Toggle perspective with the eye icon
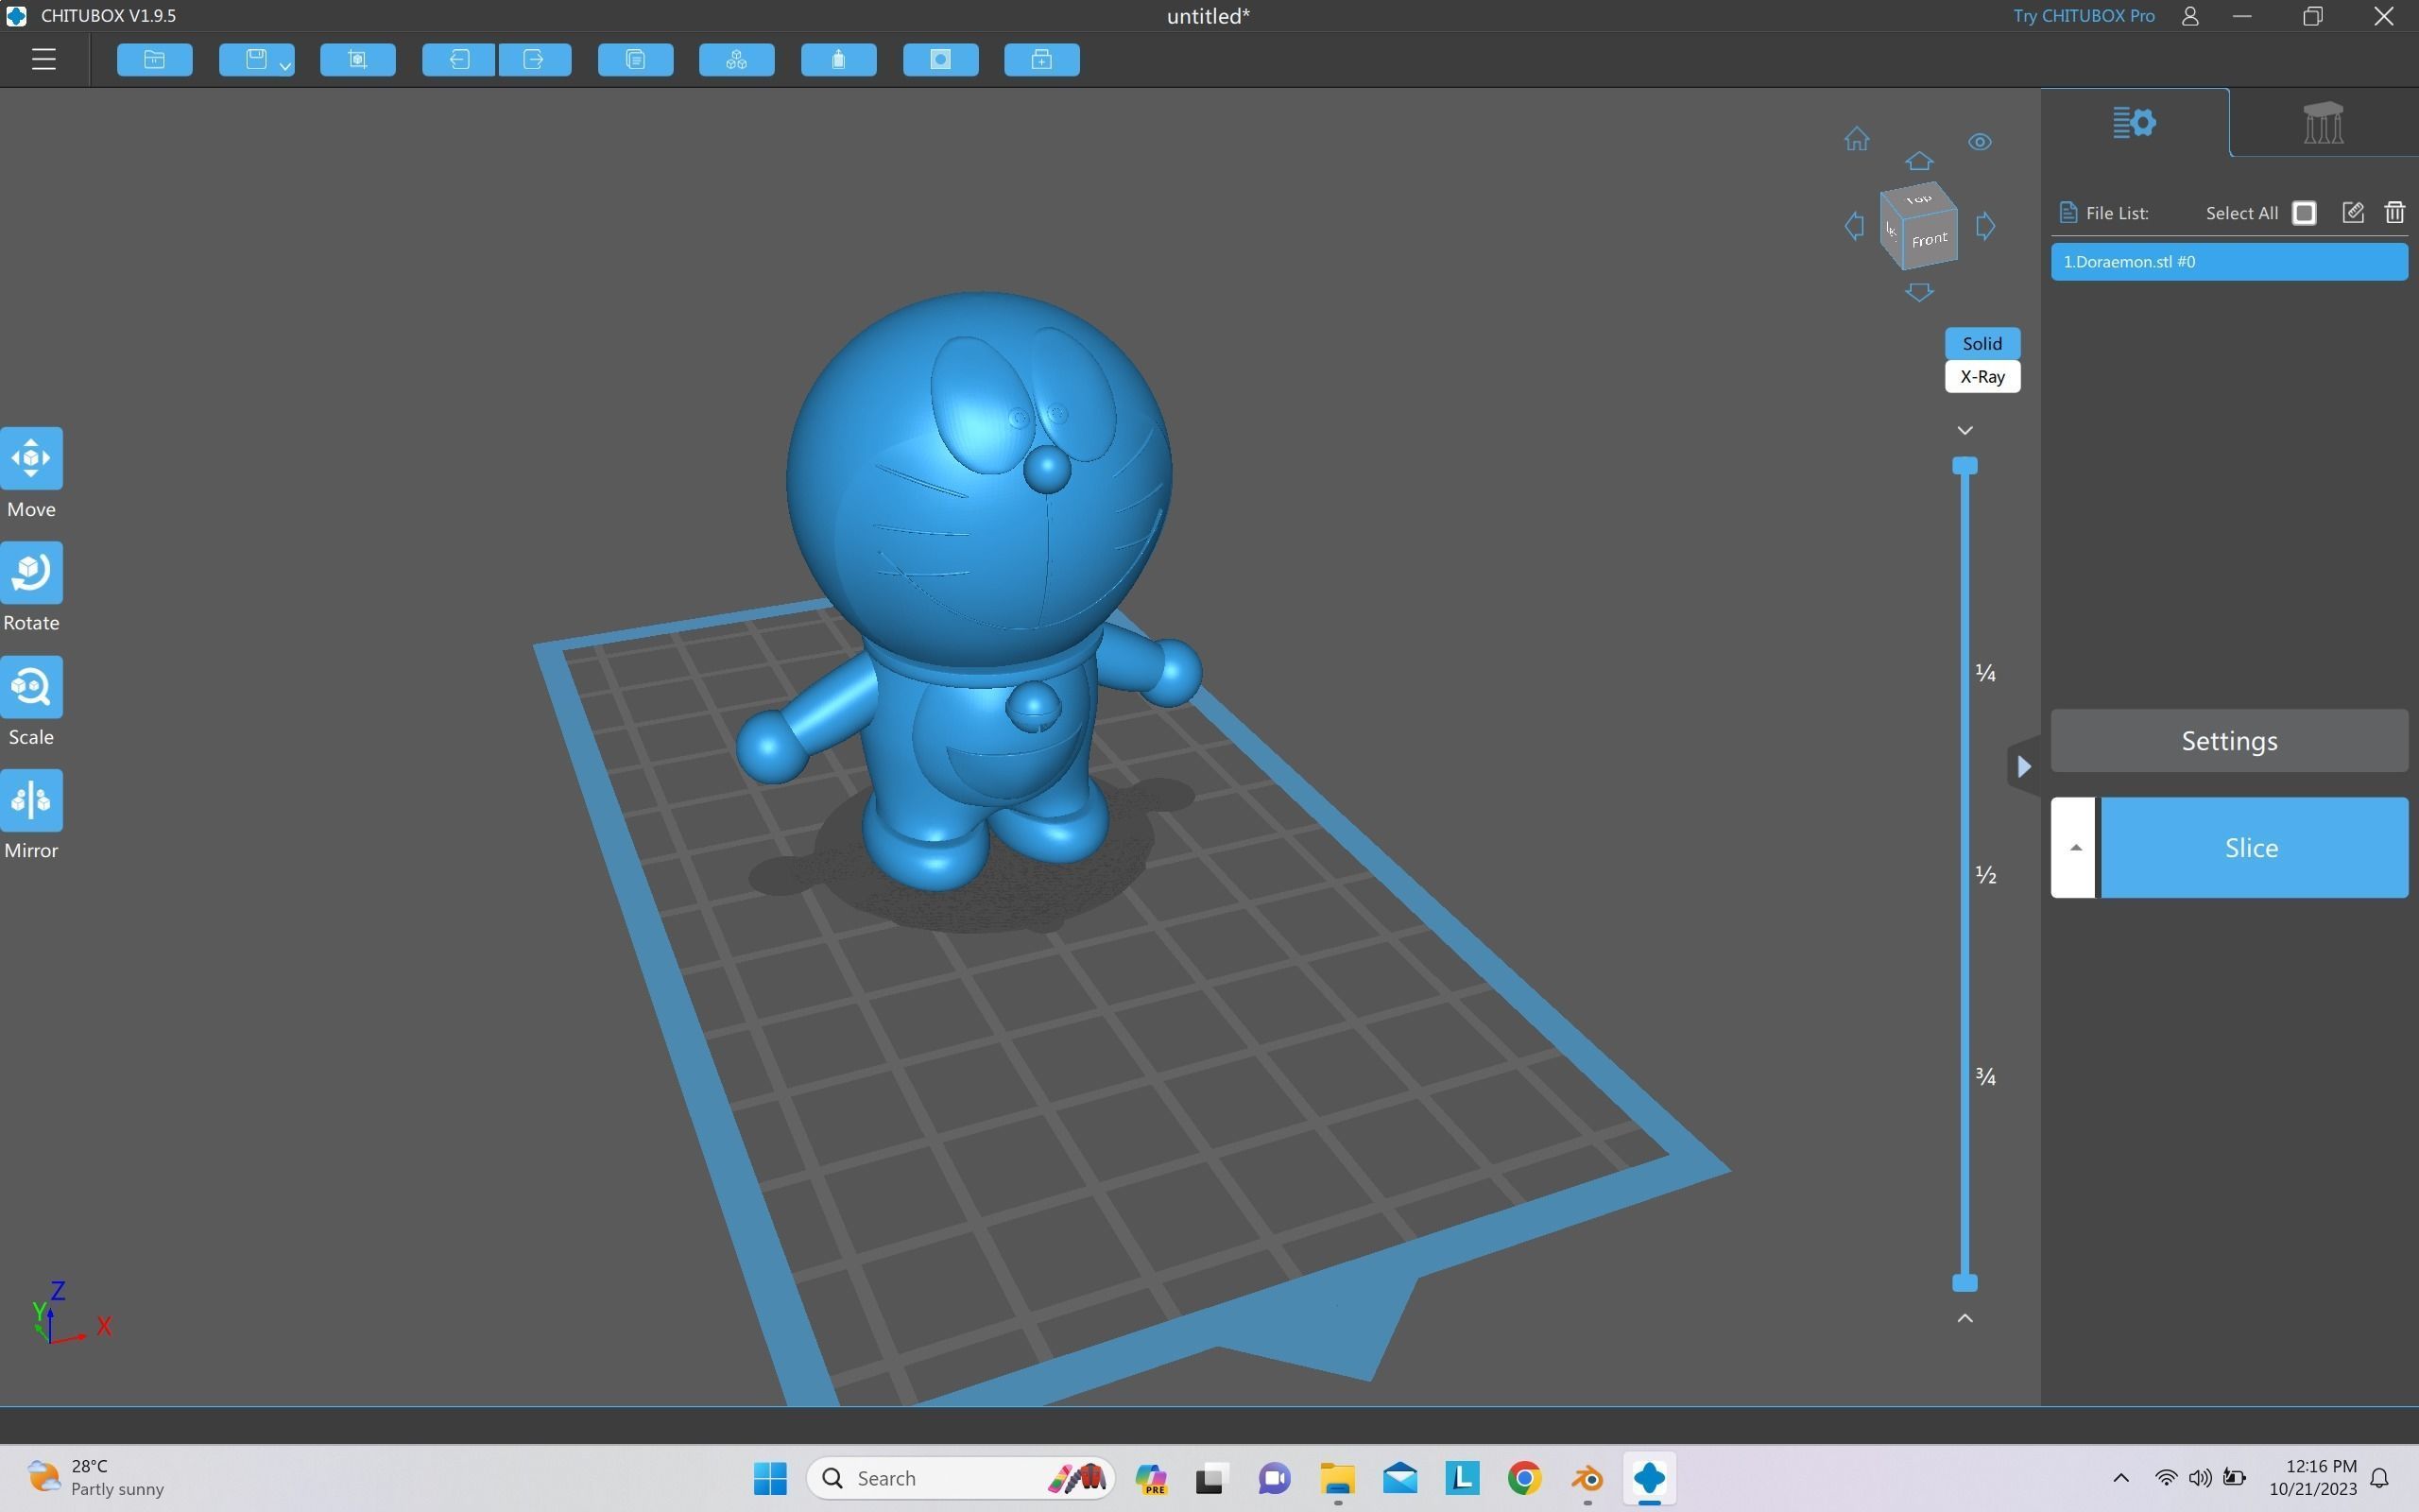The height and width of the screenshot is (1512, 2419). pyautogui.click(x=1980, y=142)
